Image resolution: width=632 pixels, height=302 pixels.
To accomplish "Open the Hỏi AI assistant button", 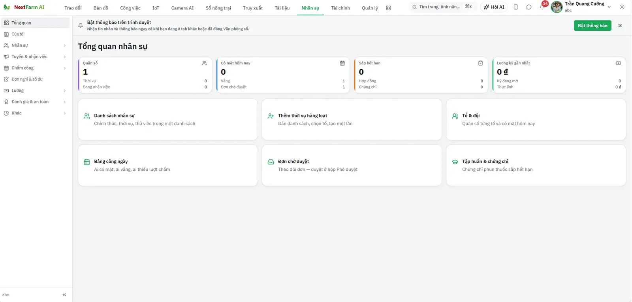I will click(x=494, y=7).
